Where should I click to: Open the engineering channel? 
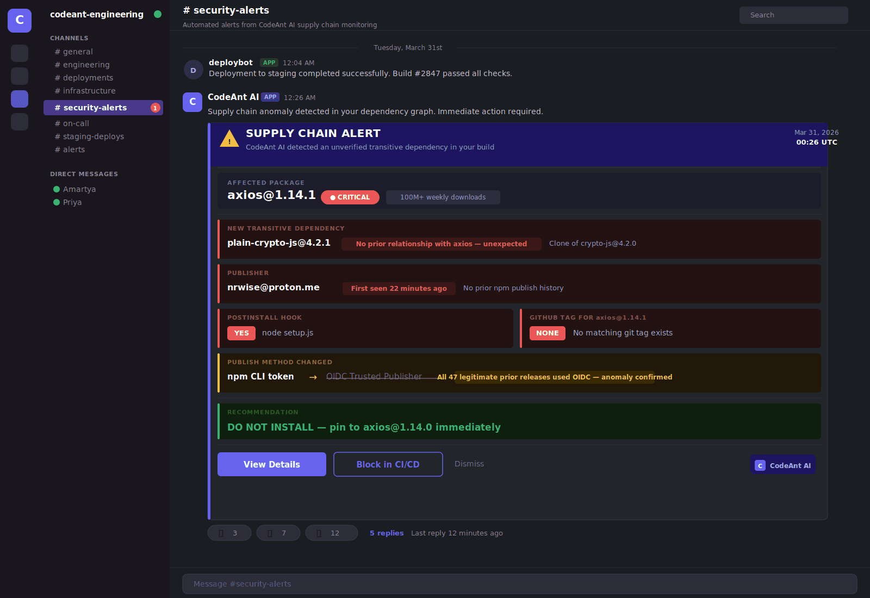pos(82,65)
